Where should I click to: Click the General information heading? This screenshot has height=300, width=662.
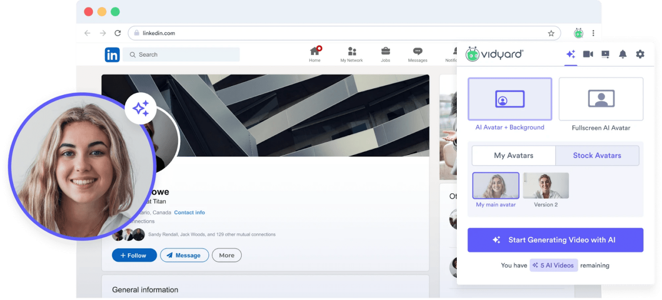point(145,290)
